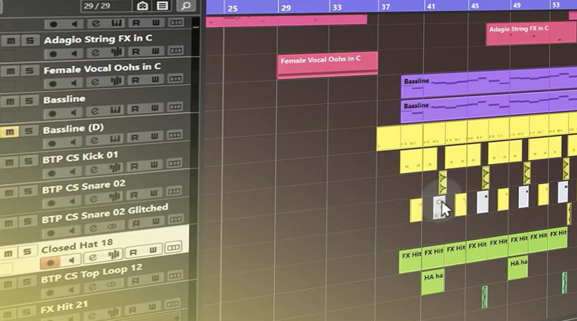Record-enable the Female Vocal Oohs track
Viewport: 577px width, 321px height.
(x=52, y=84)
